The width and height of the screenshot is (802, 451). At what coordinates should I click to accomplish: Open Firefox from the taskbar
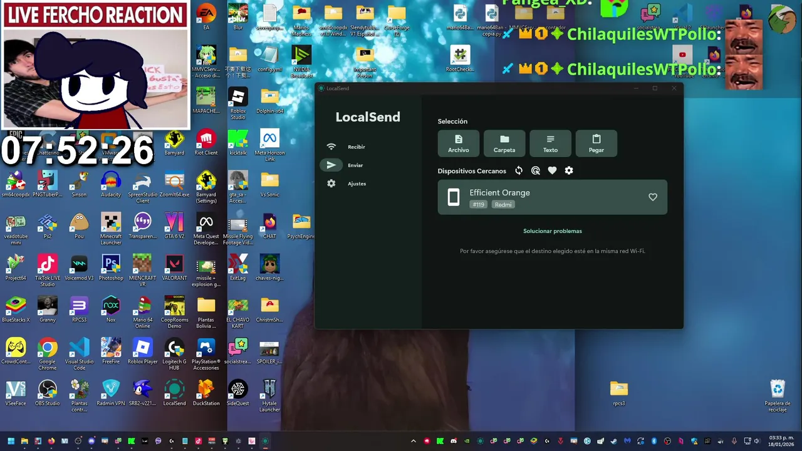click(x=51, y=441)
